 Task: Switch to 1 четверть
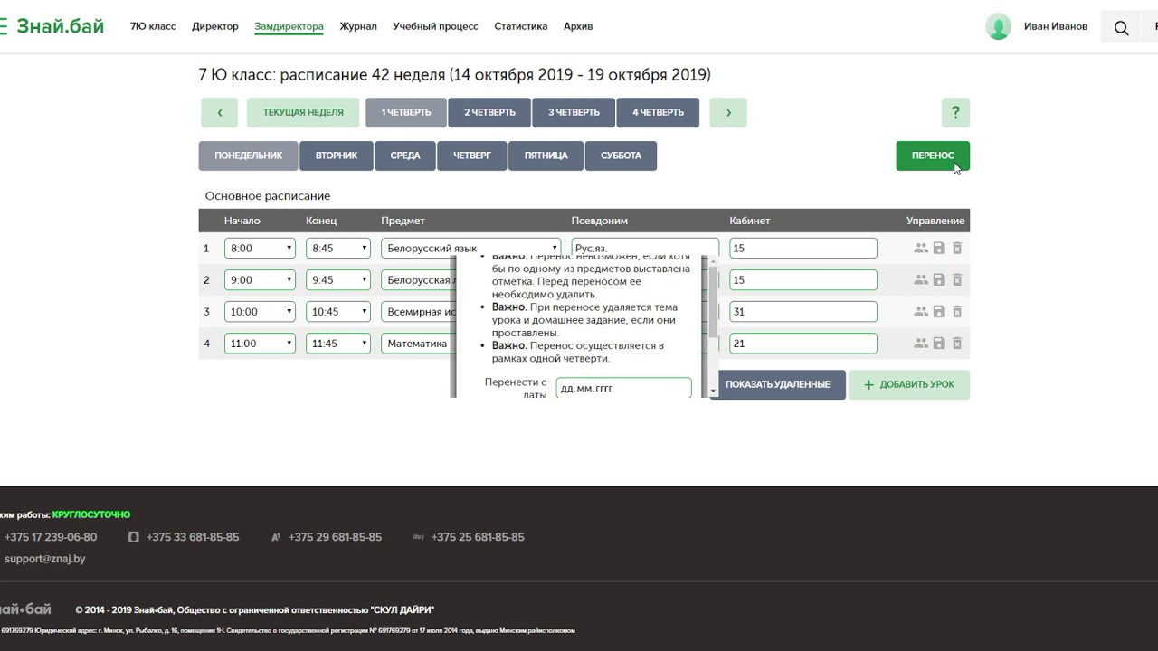pyautogui.click(x=406, y=112)
